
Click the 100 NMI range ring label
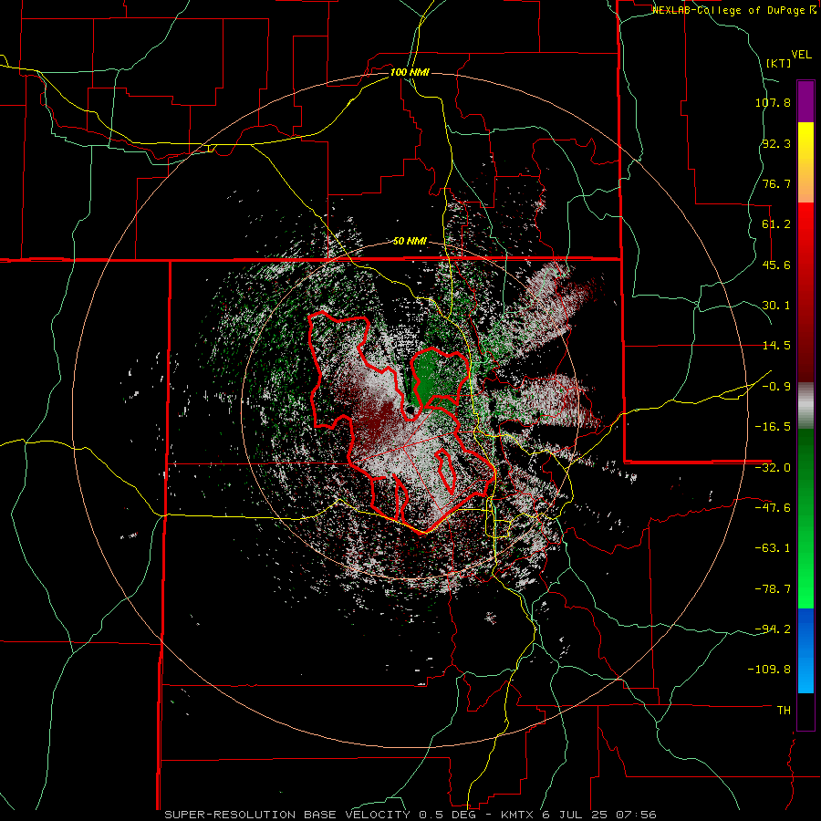tap(410, 72)
